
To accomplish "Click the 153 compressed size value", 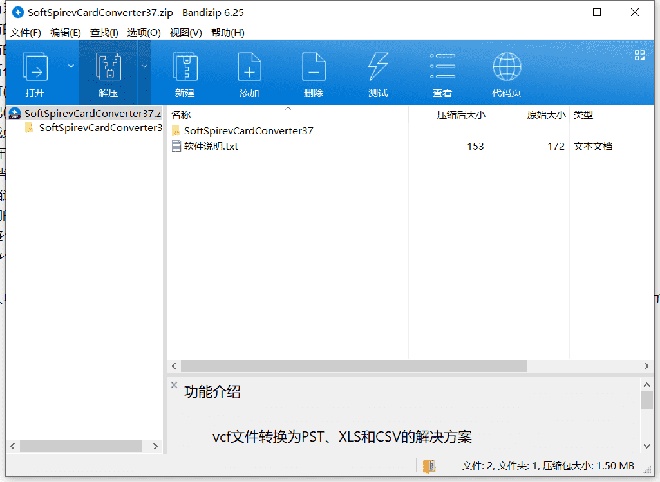I will [475, 147].
